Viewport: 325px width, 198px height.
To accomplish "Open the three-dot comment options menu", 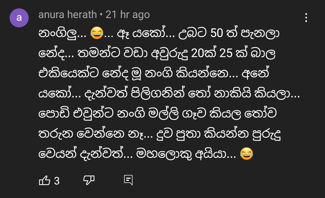I will (x=306, y=17).
